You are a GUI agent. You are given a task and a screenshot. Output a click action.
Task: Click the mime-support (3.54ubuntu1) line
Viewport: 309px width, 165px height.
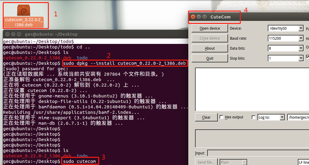[74, 118]
